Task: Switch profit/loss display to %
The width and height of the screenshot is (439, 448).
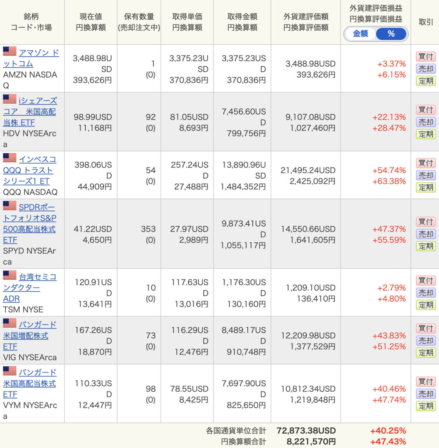Action: [x=391, y=34]
